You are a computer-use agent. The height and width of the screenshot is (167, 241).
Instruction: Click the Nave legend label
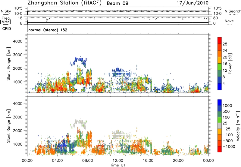click(229, 21)
